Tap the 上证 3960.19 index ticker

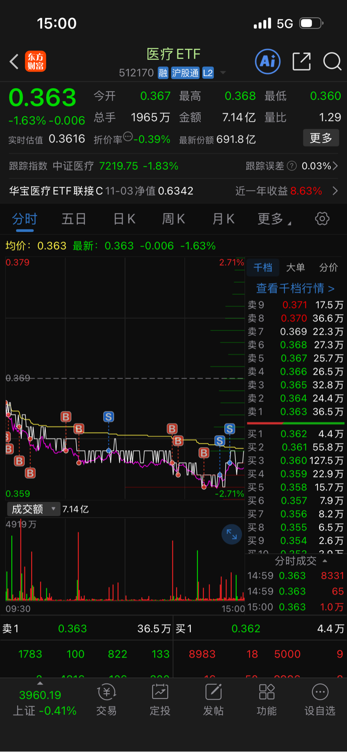point(44,703)
